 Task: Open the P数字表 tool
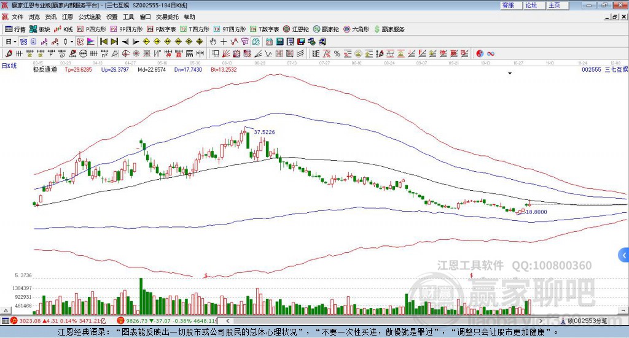[x=162, y=29]
